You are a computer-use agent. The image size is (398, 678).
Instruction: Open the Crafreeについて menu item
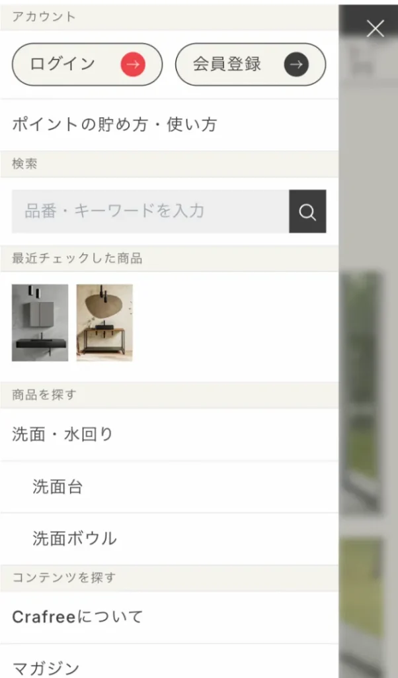169,617
